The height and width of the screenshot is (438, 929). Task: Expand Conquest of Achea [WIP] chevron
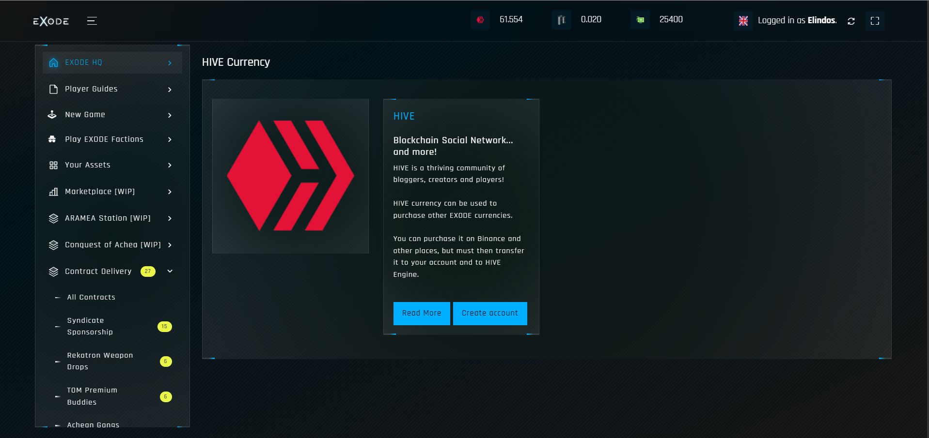(170, 245)
